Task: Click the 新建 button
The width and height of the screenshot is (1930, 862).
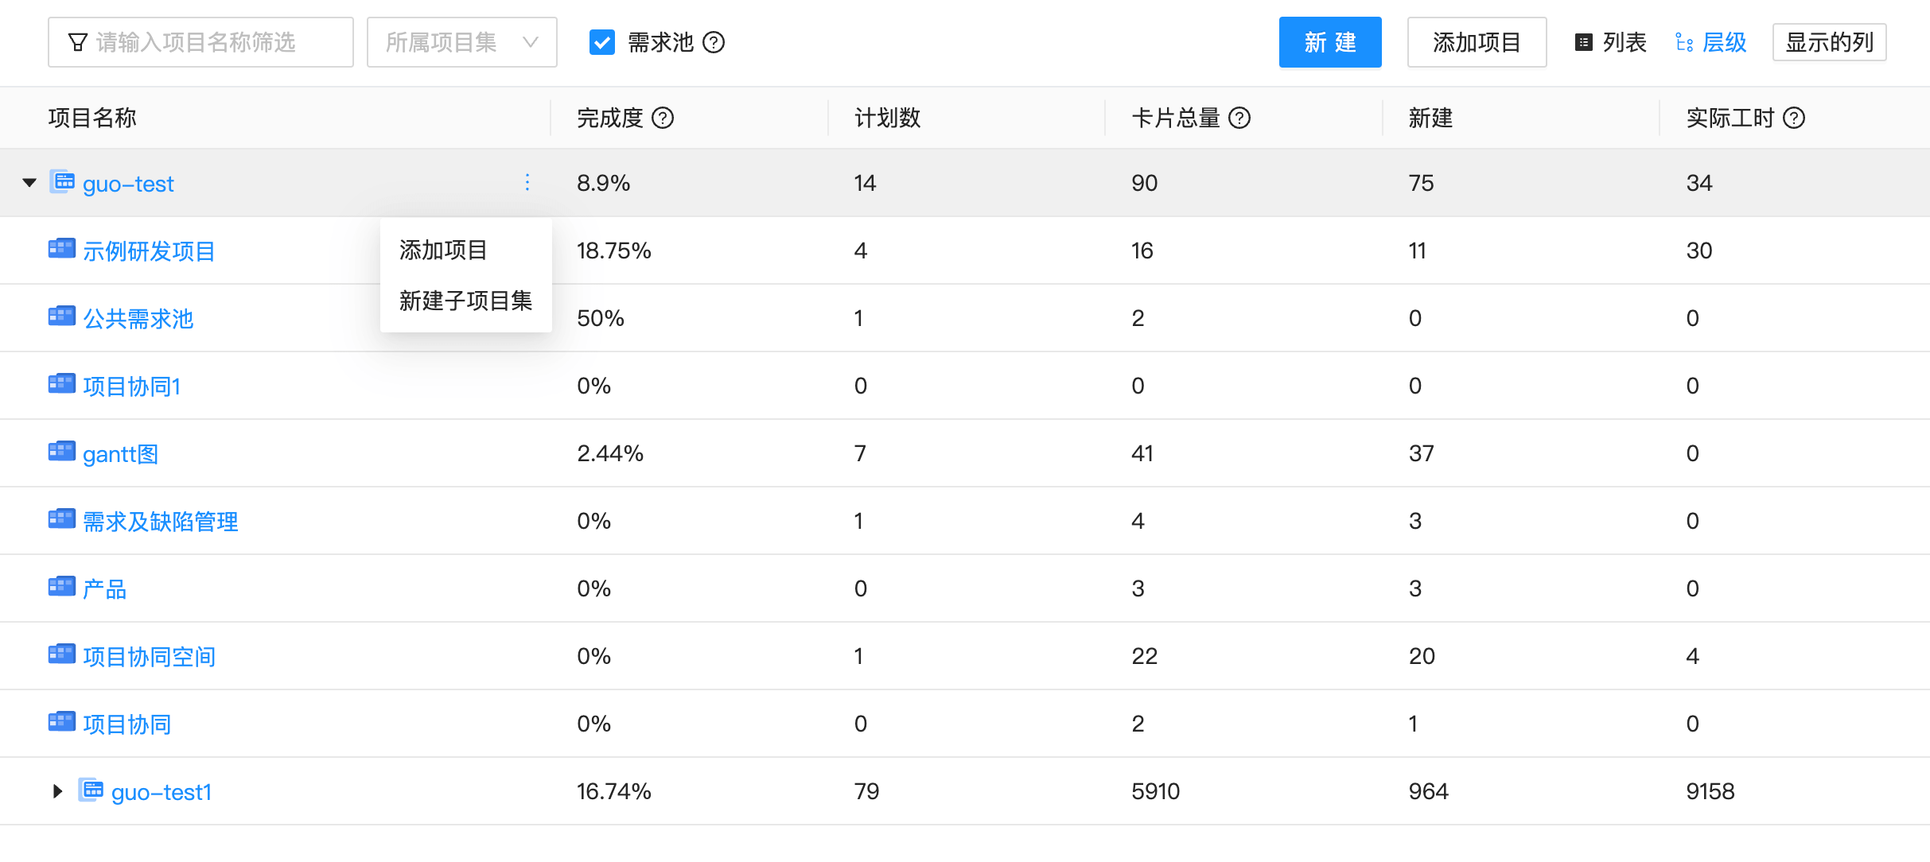Action: [1329, 42]
